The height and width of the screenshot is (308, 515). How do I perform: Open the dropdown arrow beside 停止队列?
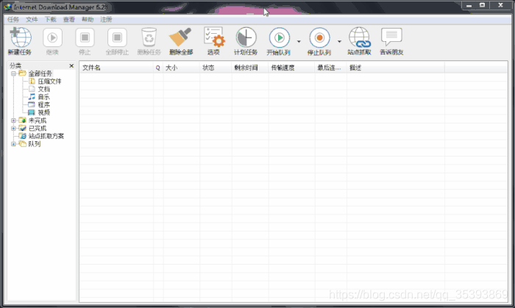(x=339, y=41)
